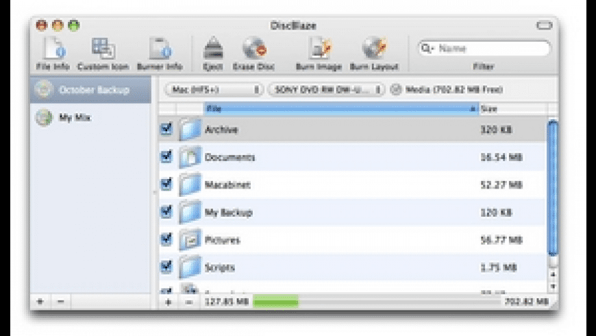The width and height of the screenshot is (596, 336).
Task: Click the Pictures folder icon
Action: (190, 240)
